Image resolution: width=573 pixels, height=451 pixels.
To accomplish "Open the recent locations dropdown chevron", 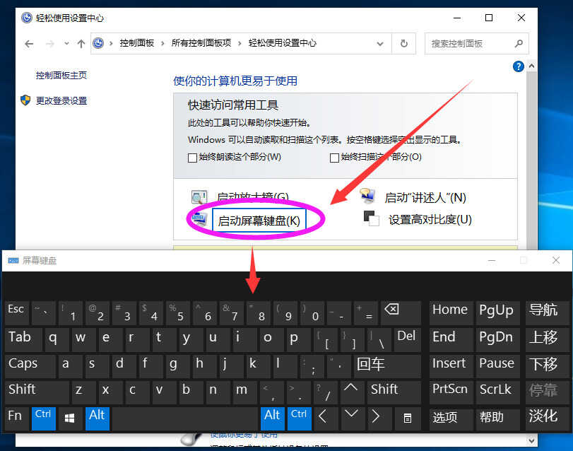I will [66, 44].
